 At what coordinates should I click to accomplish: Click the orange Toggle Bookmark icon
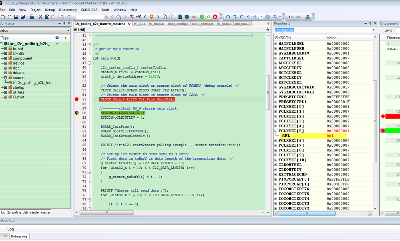(x=151, y=17)
